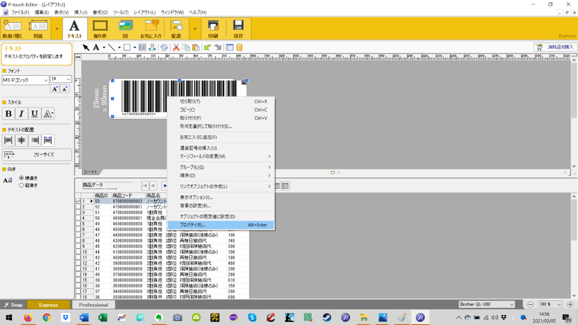The image size is (578, 325).
Task: Click the Underline style button
Action: click(x=34, y=114)
